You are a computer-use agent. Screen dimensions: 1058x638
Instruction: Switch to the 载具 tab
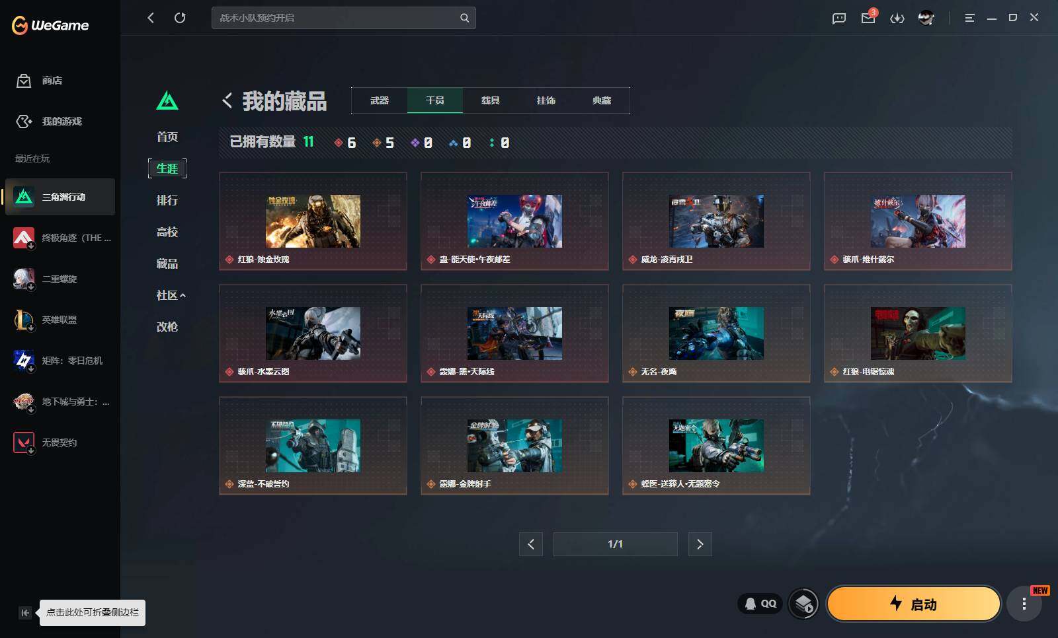(491, 100)
